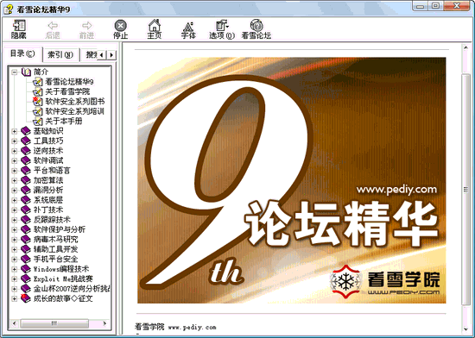Image resolution: width=475 pixels, height=338 pixels.
Task: Collapse the 简介 tree node
Action: coord(14,72)
